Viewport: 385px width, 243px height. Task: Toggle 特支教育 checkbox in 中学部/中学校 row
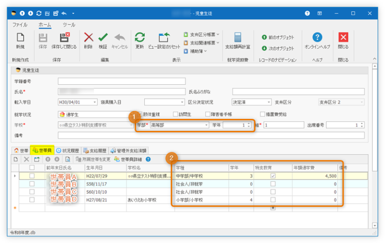point(273,176)
